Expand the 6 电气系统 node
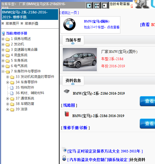Image resolution: width=155 pixels, height=164 pixels. [x=3, y=66]
